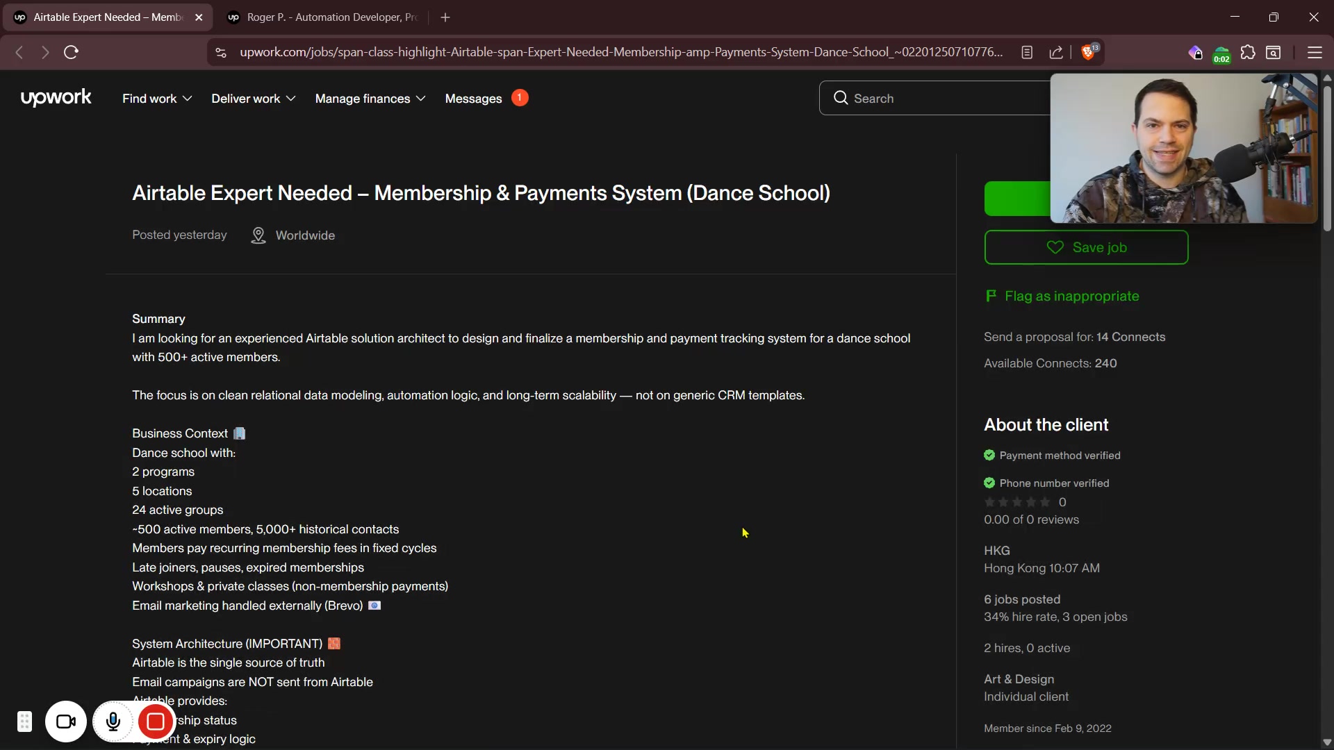This screenshot has height=750, width=1334.
Task: Click the share page icon
Action: [1056, 52]
